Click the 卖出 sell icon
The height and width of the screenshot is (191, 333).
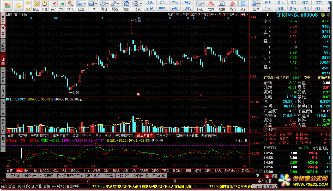coord(62,5)
